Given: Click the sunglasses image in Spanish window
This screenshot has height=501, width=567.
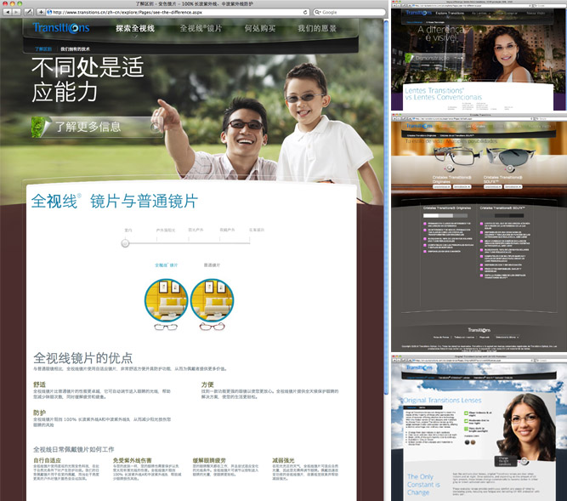Looking at the screenshot, I should (511, 156).
